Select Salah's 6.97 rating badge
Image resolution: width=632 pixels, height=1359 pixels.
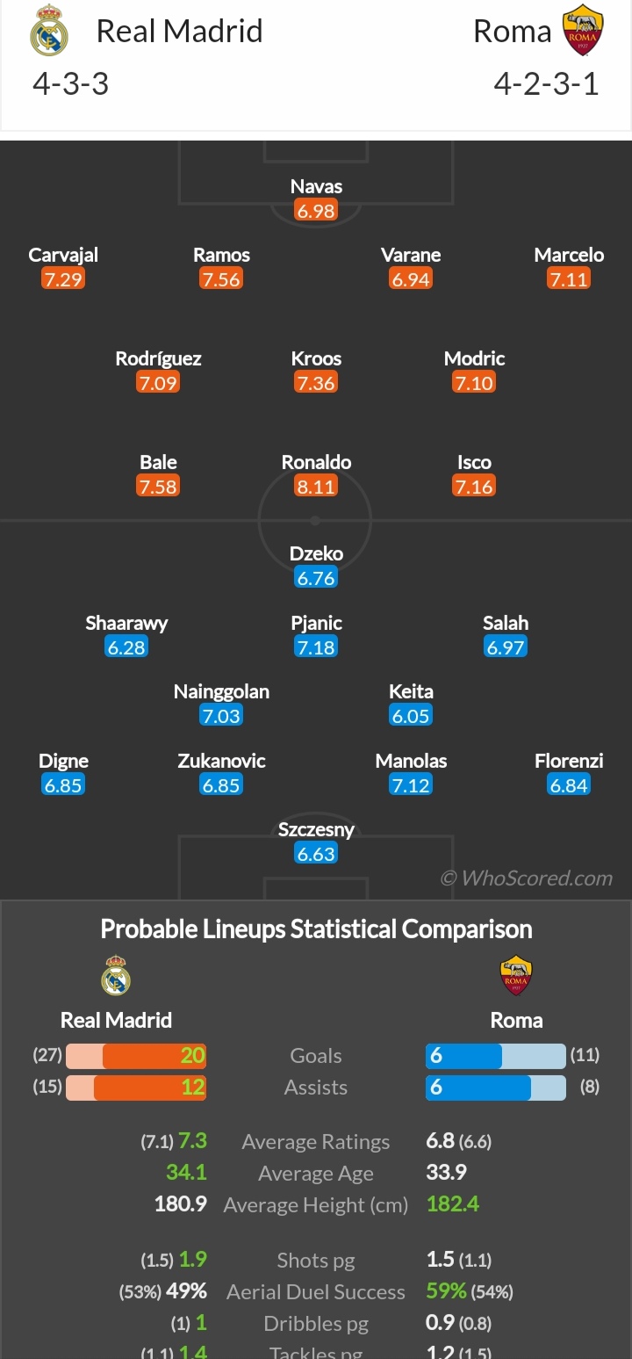[x=506, y=647]
